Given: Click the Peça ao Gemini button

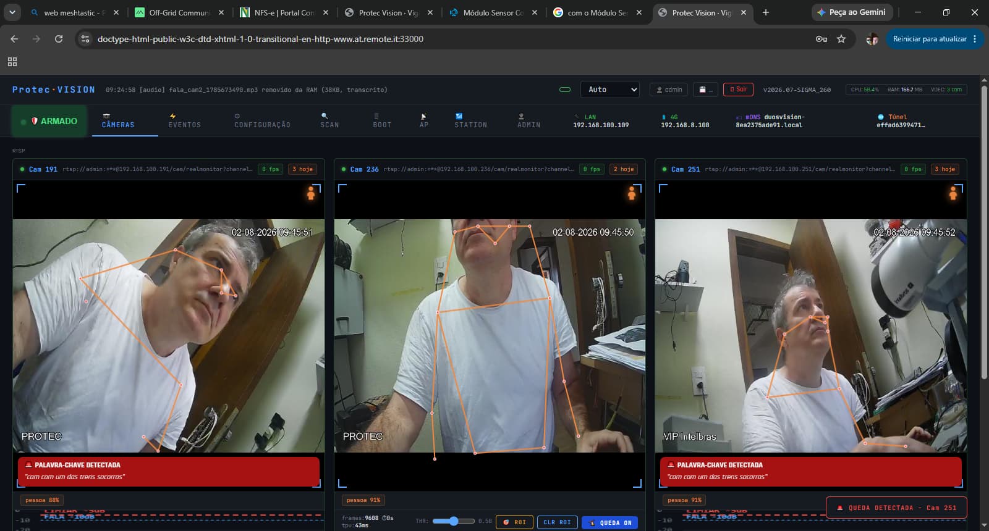Looking at the screenshot, I should pyautogui.click(x=851, y=12).
